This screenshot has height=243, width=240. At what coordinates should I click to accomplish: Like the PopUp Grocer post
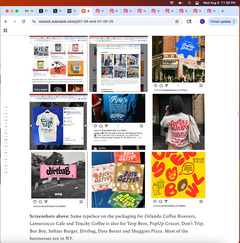(x=155, y=86)
